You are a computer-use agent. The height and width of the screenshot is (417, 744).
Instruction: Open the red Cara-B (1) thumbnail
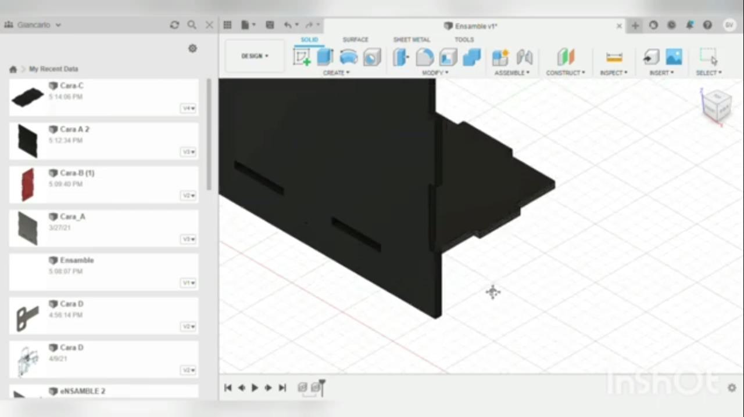27,184
